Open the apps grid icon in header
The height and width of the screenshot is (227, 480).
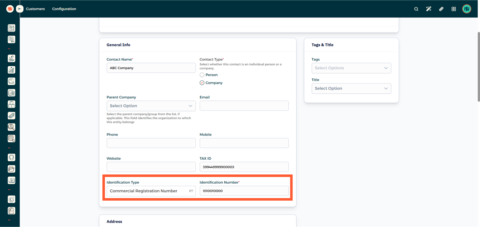(x=453, y=9)
